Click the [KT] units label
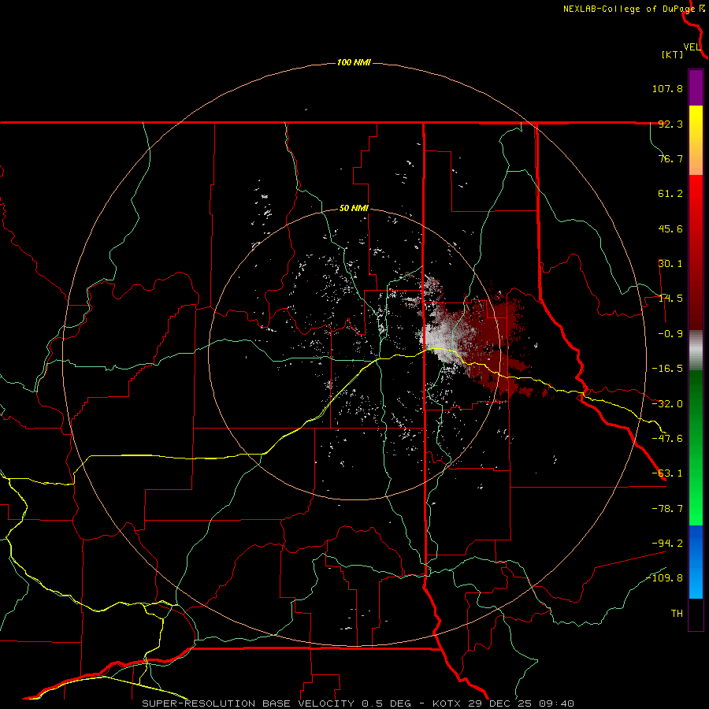709x709 pixels. tap(672, 54)
